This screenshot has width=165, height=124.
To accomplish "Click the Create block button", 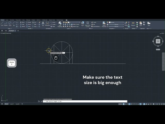I will tap(94, 22).
